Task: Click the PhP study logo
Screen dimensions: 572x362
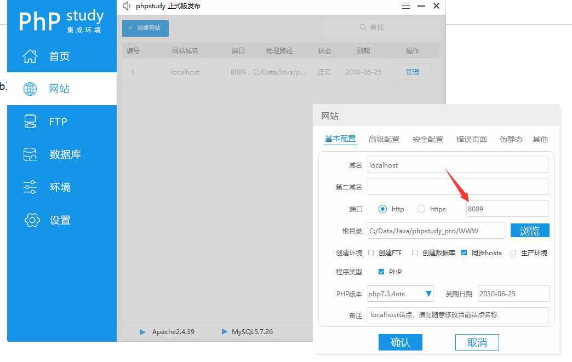Action: point(61,21)
